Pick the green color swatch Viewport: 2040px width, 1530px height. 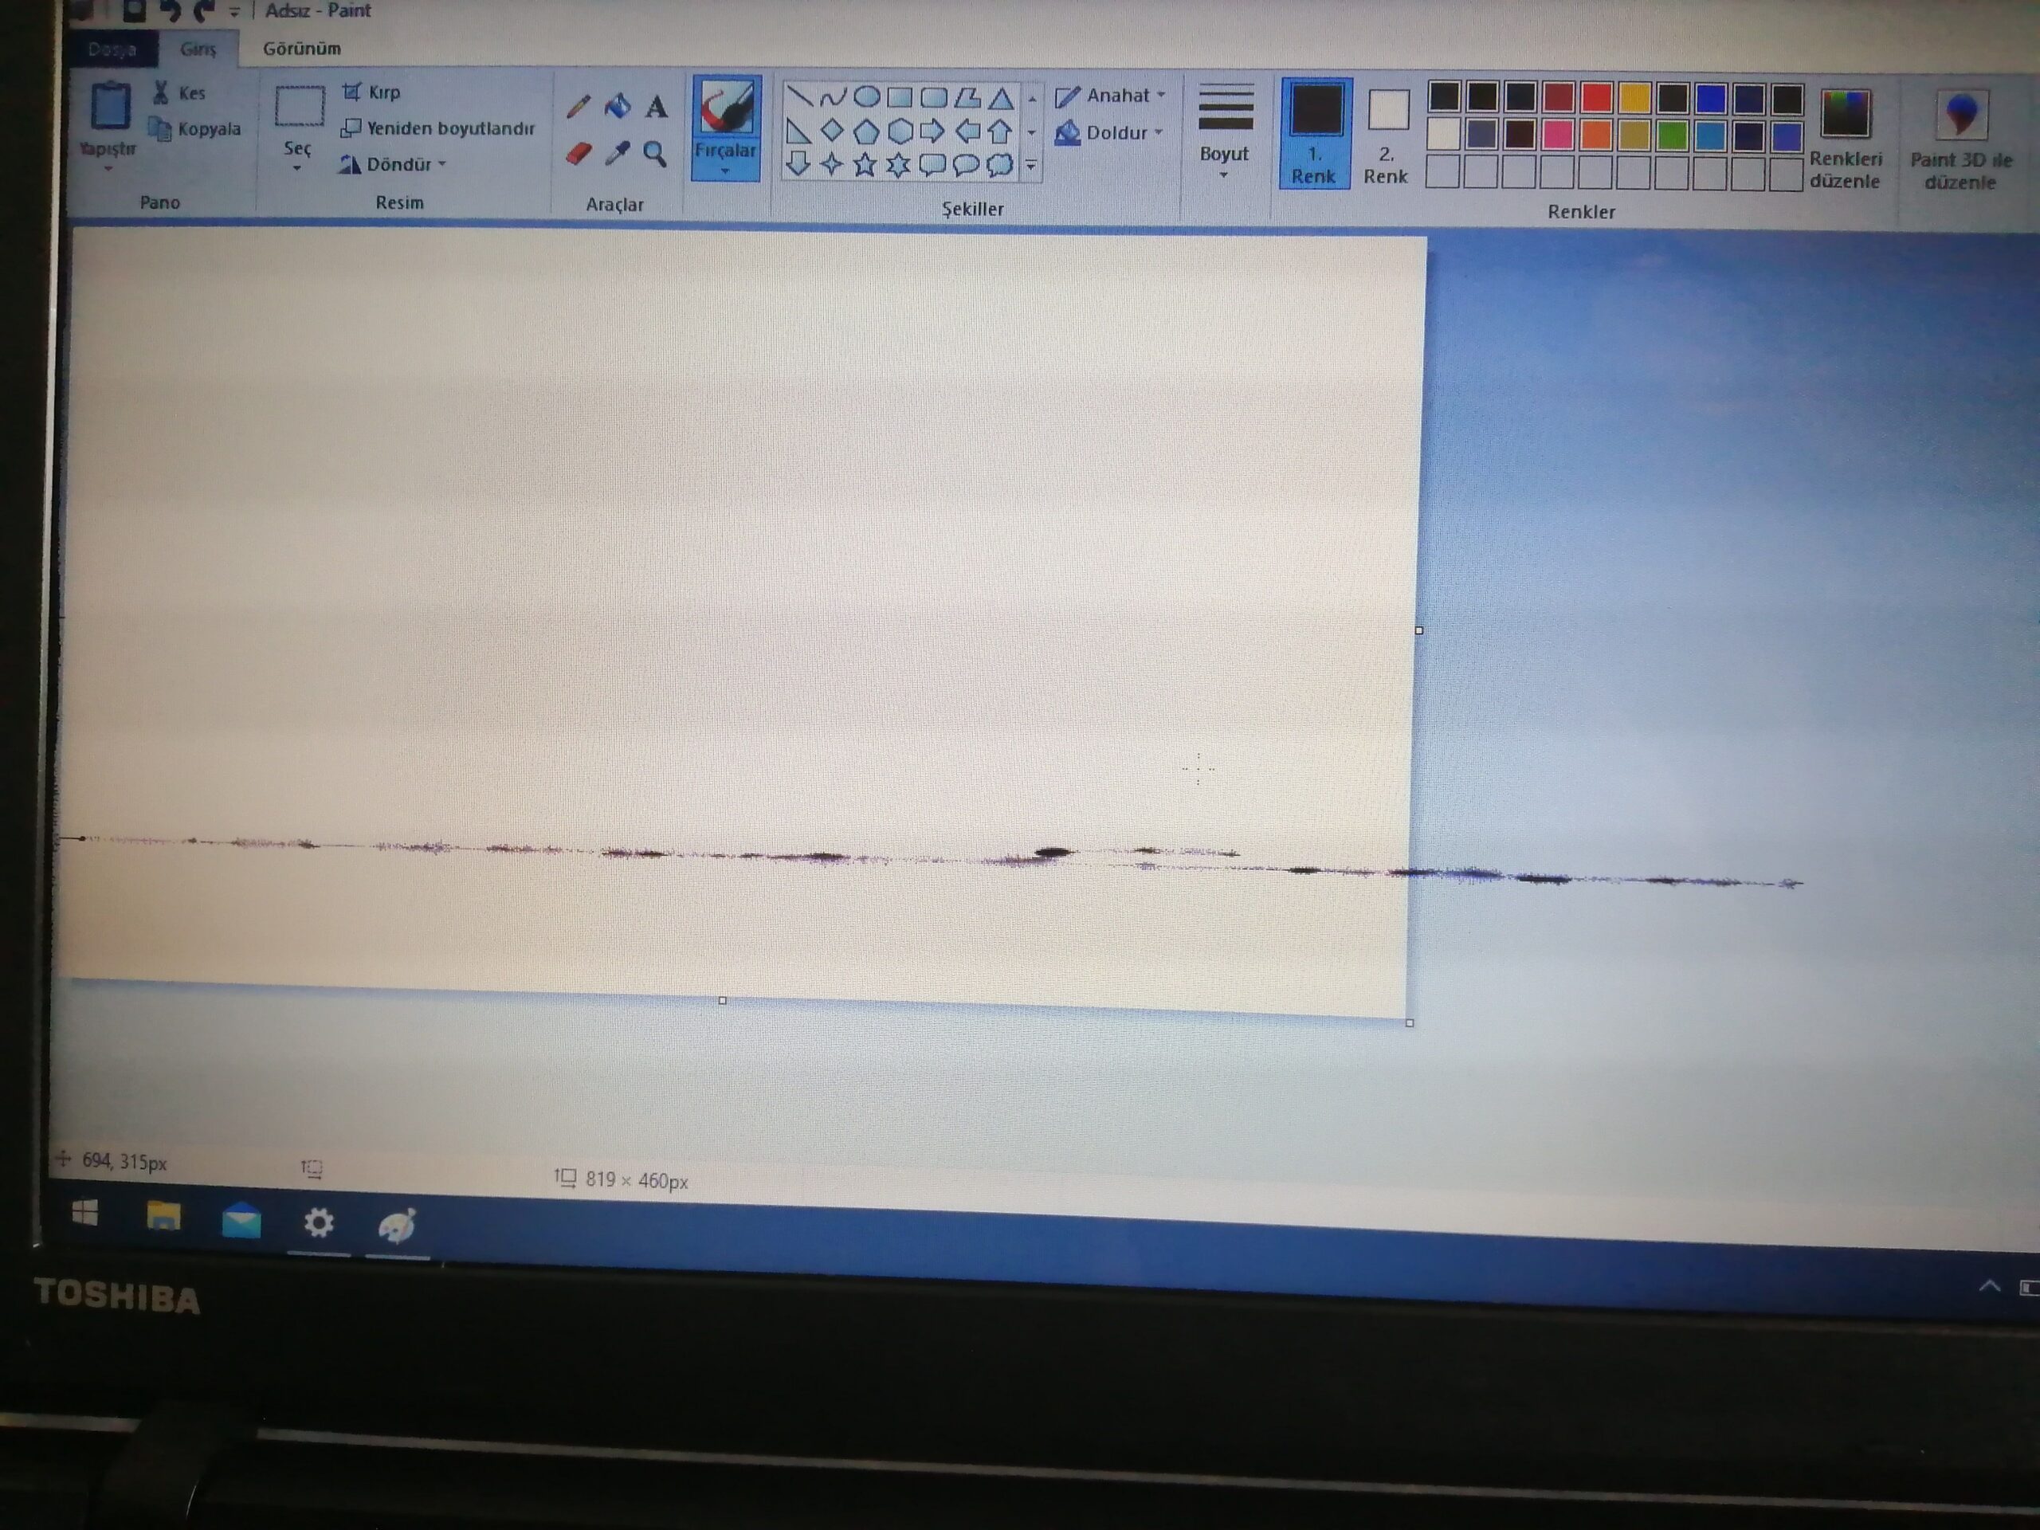[x=1671, y=135]
